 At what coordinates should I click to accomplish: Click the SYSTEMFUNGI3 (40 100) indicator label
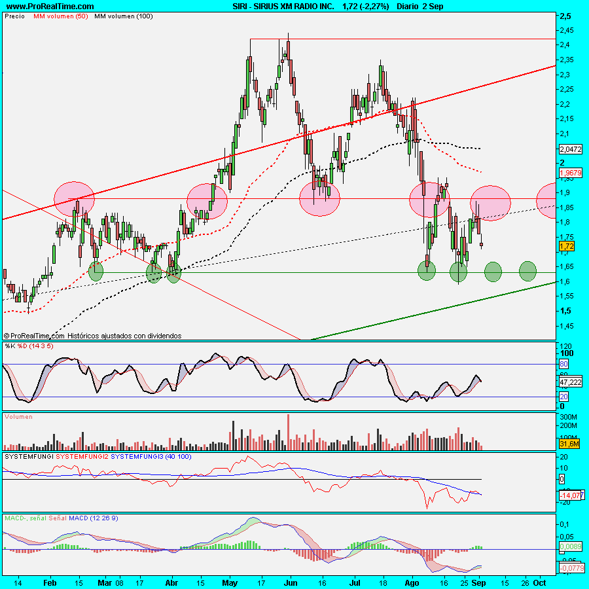tap(151, 457)
